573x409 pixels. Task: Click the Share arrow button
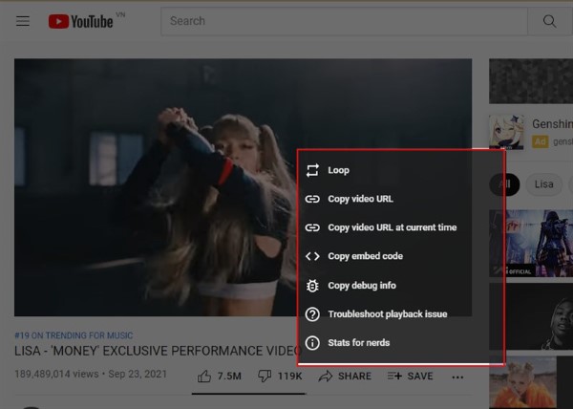coord(345,376)
